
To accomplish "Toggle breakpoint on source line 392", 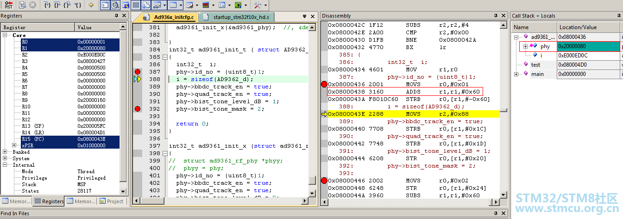I will tap(137, 109).
